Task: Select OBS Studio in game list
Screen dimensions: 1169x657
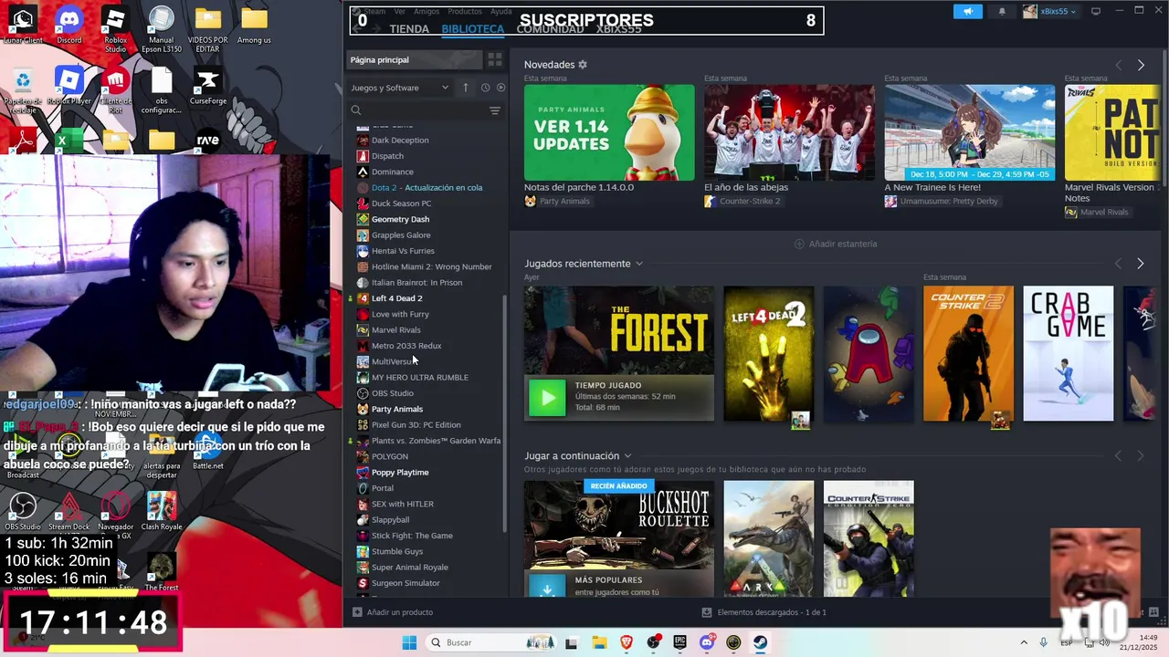Action: pyautogui.click(x=393, y=393)
